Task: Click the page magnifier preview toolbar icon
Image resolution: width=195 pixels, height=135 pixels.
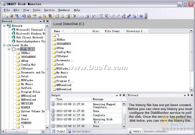Action: pyautogui.click(x=62, y=16)
